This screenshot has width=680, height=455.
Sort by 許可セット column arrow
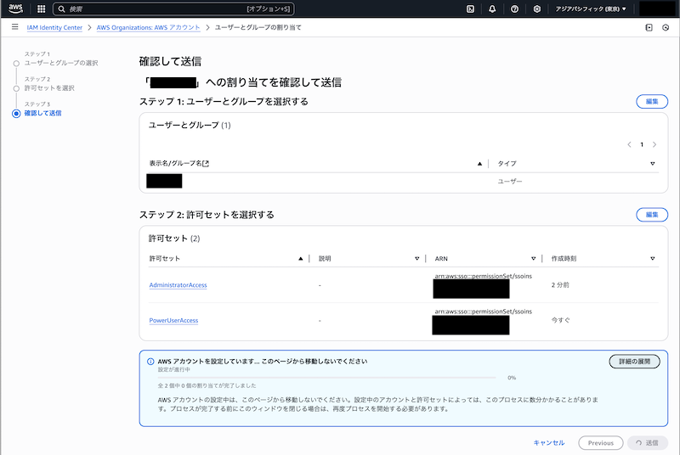pyautogui.click(x=301, y=258)
